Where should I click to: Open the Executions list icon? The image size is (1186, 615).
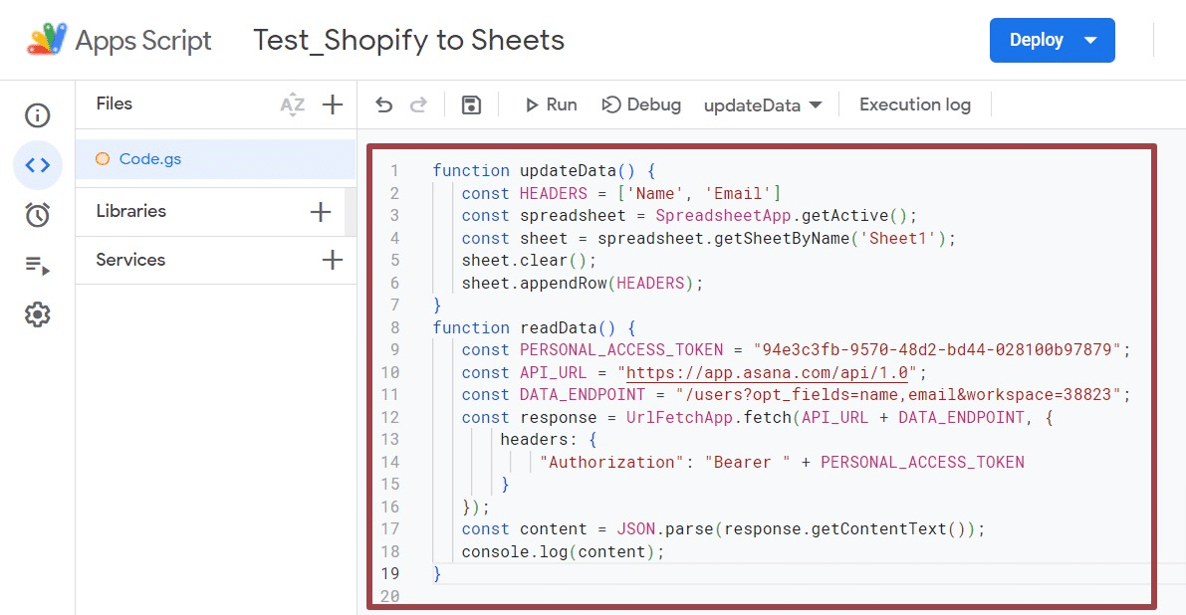click(x=37, y=265)
